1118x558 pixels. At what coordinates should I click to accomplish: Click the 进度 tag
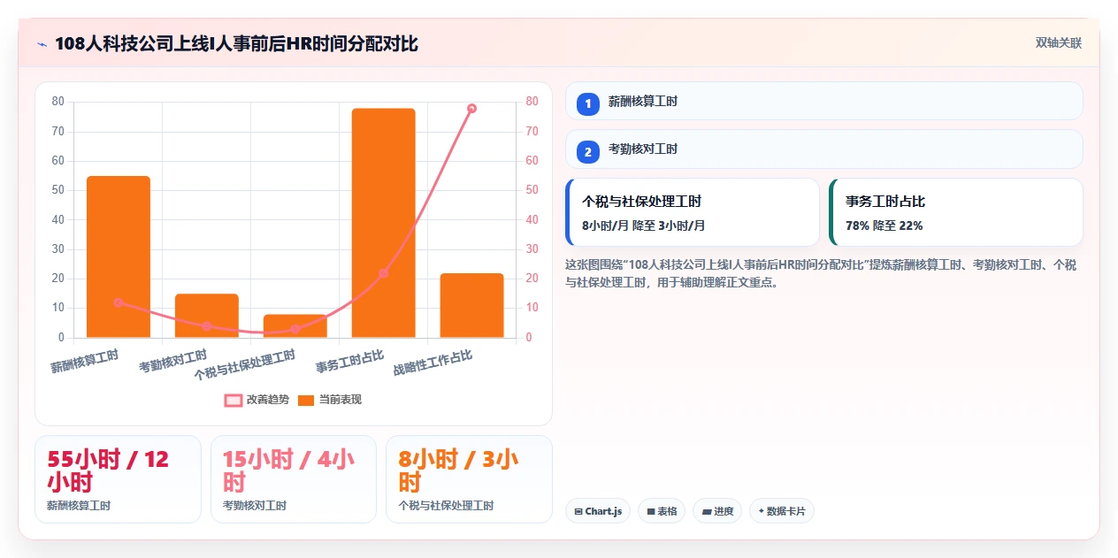pos(717,511)
